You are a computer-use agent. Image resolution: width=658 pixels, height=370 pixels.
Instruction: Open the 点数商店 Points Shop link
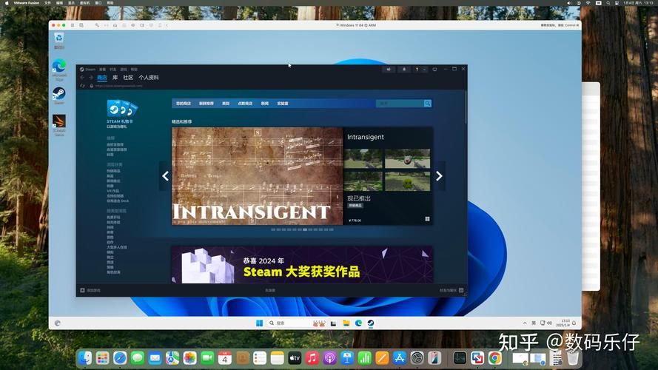pos(245,103)
